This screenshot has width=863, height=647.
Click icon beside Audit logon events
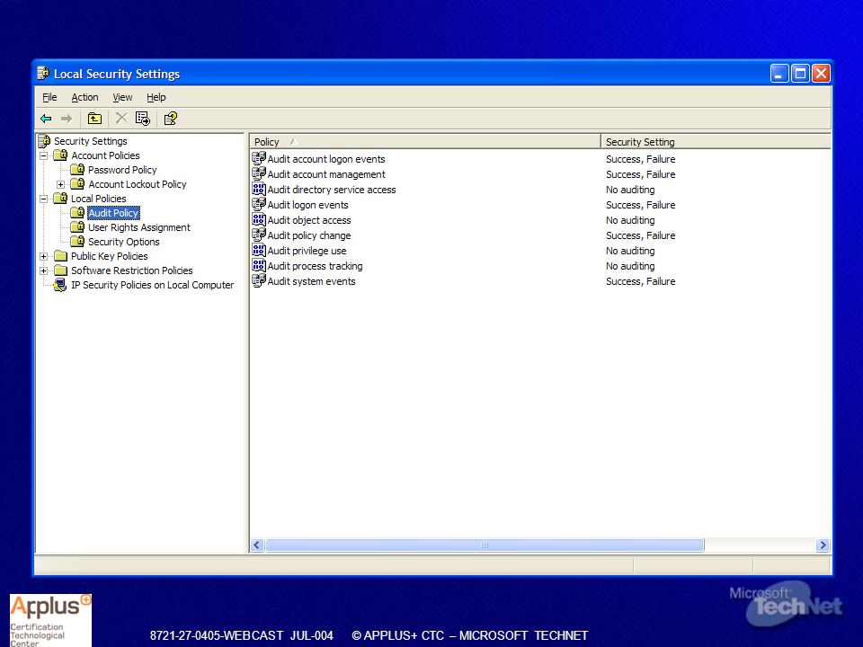[x=259, y=205]
